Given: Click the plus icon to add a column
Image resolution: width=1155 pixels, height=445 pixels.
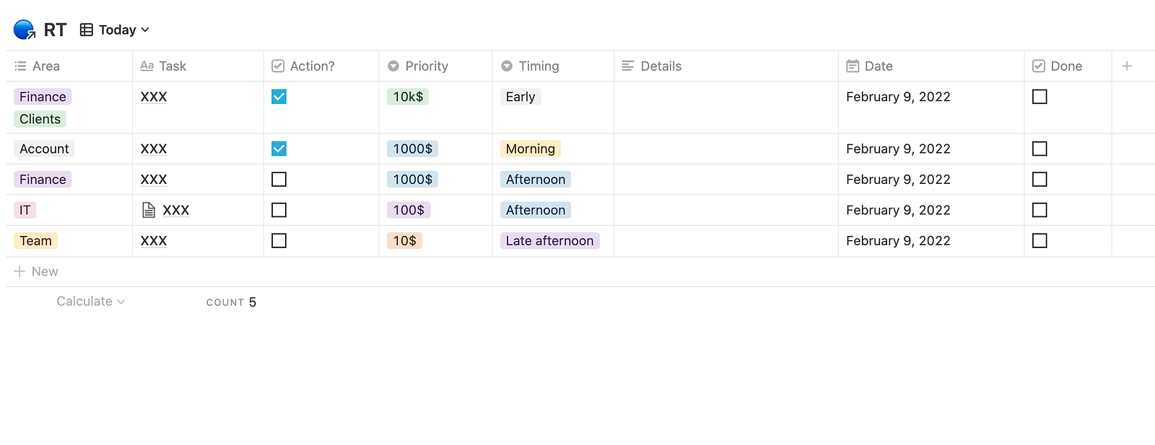Looking at the screenshot, I should point(1127,66).
